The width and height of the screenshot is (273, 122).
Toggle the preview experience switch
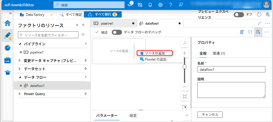[239, 14]
